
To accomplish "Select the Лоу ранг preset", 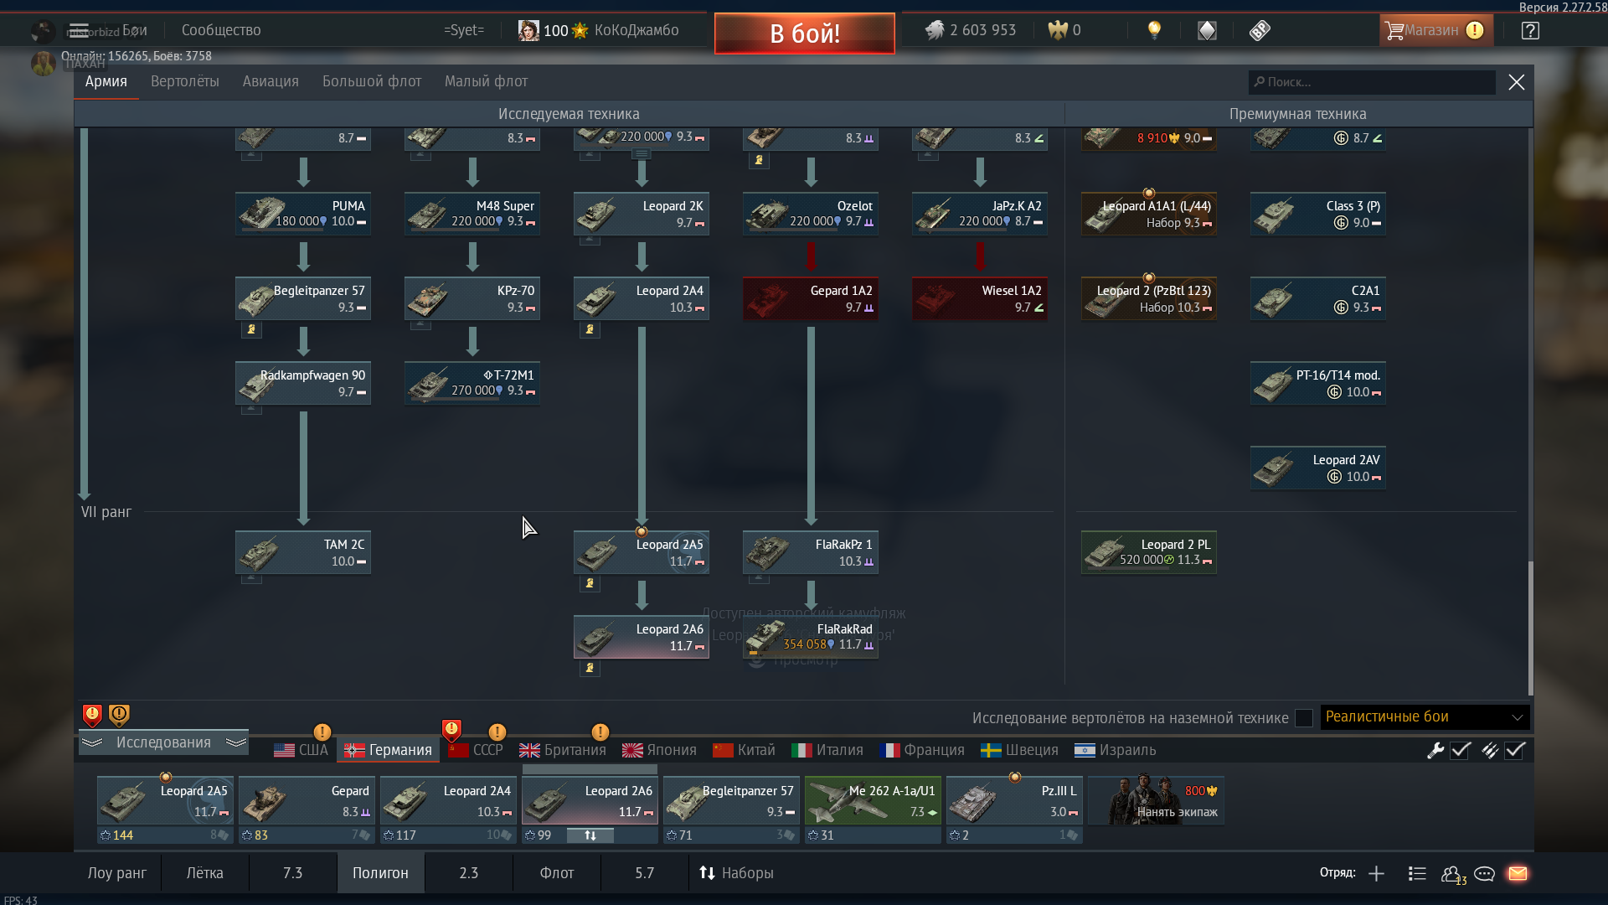I will [117, 873].
